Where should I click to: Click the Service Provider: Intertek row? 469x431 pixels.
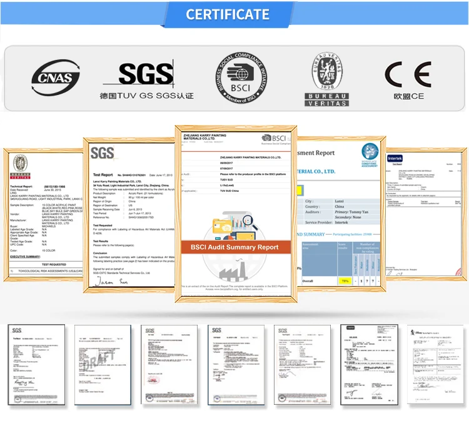339,222
